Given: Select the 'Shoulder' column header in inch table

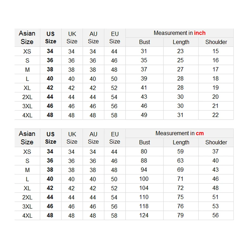Looking at the screenshot, I should [216, 42].
